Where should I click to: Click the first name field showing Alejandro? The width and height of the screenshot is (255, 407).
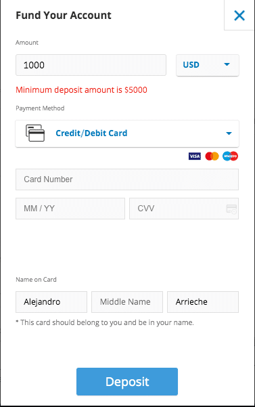click(51, 302)
